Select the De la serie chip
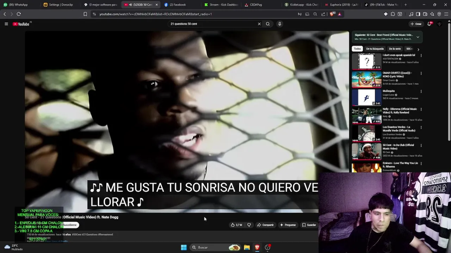 pyautogui.click(x=395, y=49)
